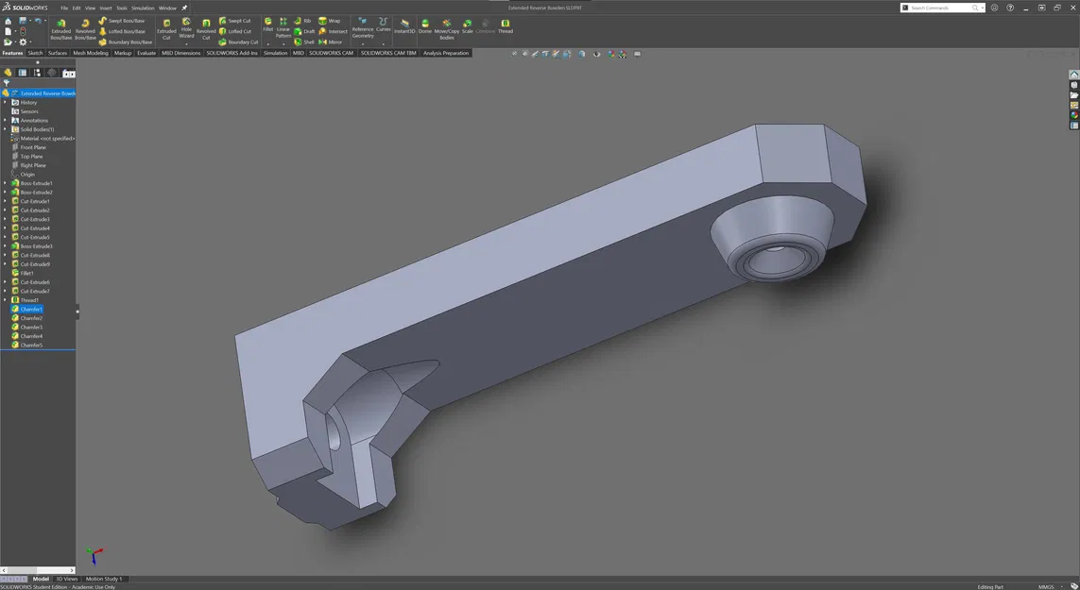Toggle the Instant3D mode

[404, 24]
